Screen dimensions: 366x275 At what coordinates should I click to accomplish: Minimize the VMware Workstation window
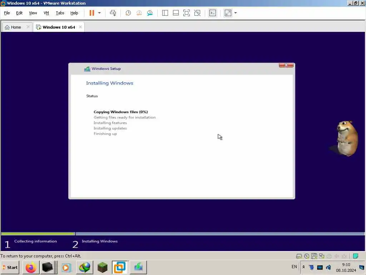[x=350, y=3]
